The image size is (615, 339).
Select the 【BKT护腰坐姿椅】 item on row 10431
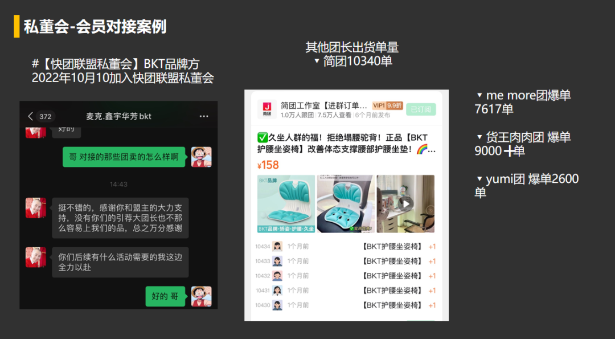click(392, 291)
